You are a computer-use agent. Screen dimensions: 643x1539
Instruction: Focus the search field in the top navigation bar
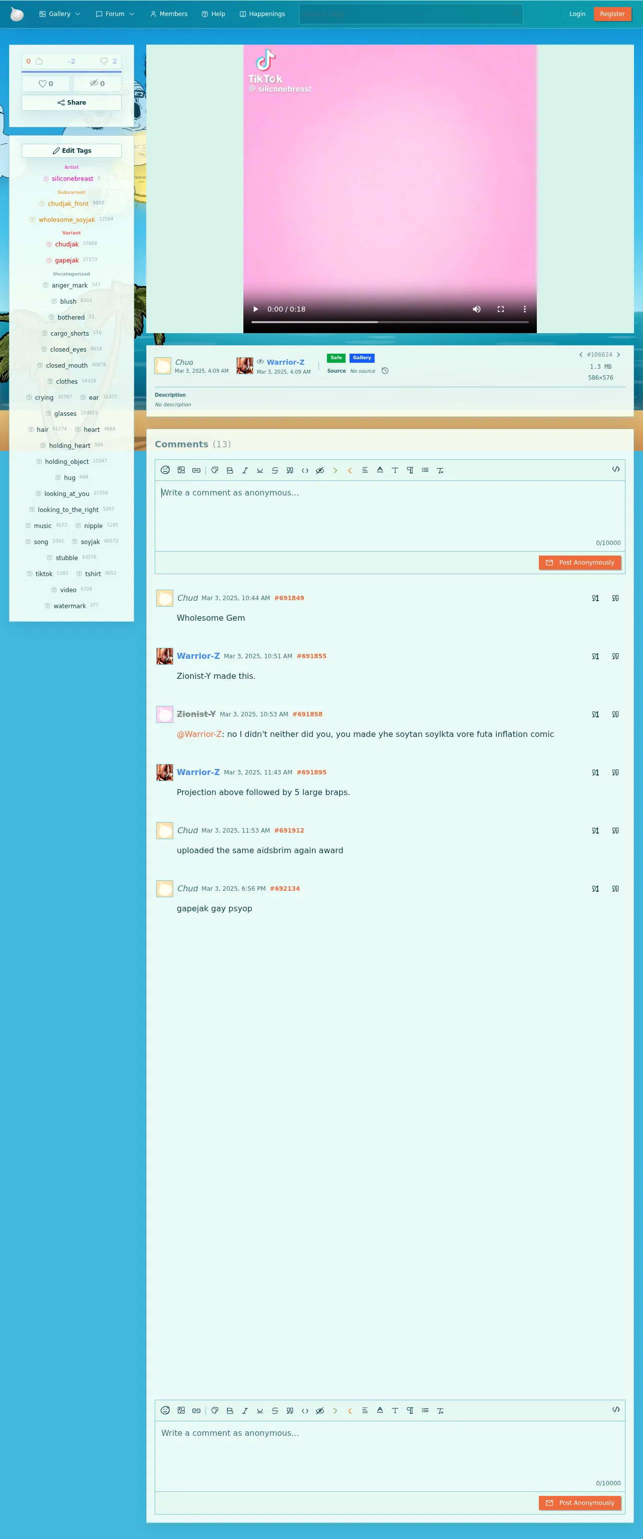411,14
